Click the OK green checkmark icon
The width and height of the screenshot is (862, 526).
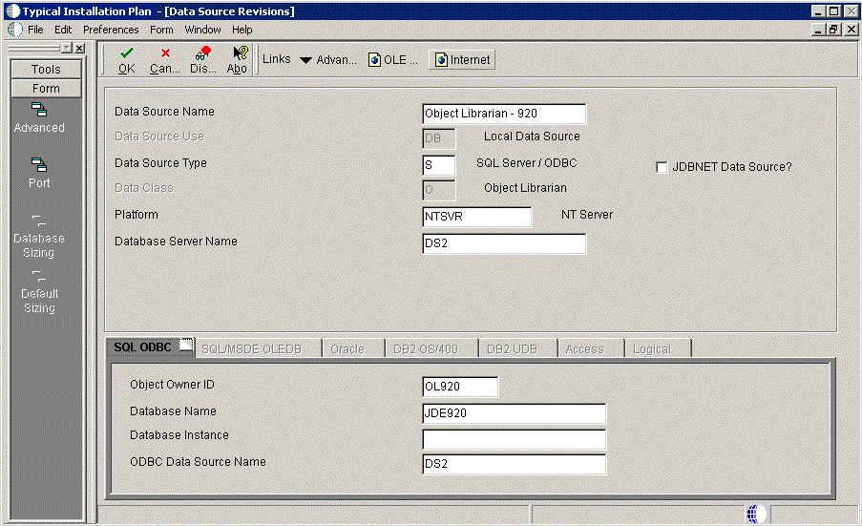[126, 53]
